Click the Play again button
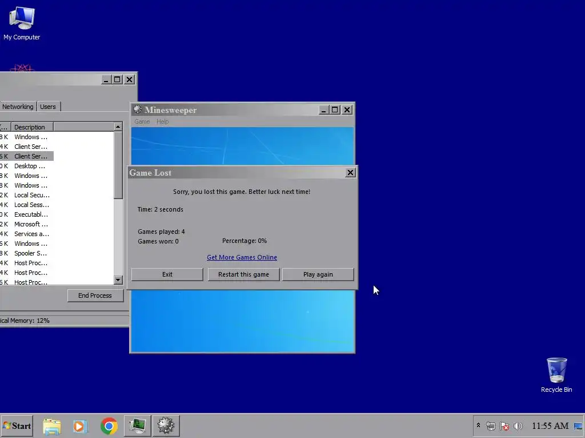The height and width of the screenshot is (438, 585). coord(318,274)
